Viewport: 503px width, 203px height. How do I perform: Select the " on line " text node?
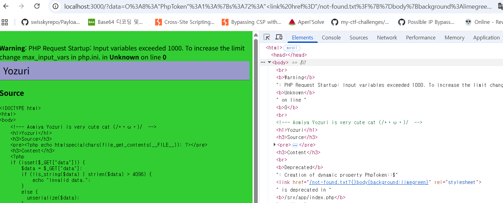click(291, 100)
